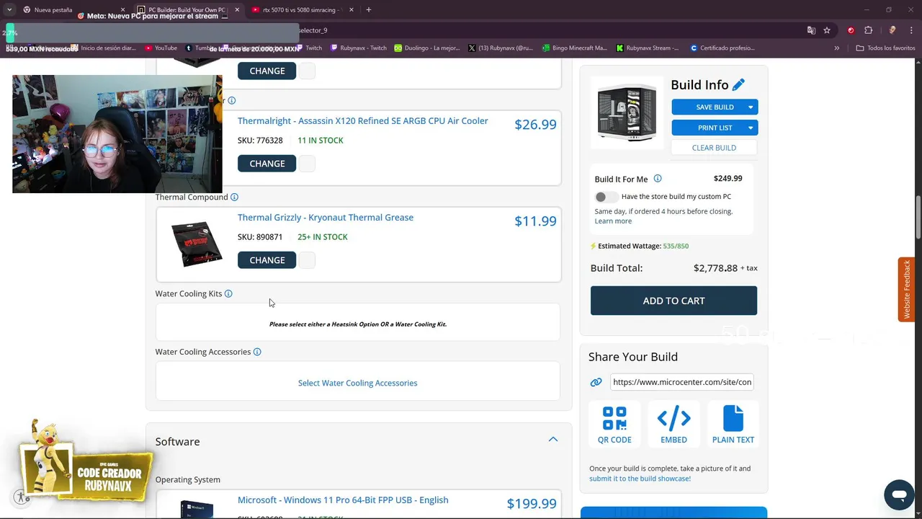Image resolution: width=922 pixels, height=519 pixels.
Task: Click the info icon next to Water Cooling Kits
Action: pyautogui.click(x=228, y=293)
